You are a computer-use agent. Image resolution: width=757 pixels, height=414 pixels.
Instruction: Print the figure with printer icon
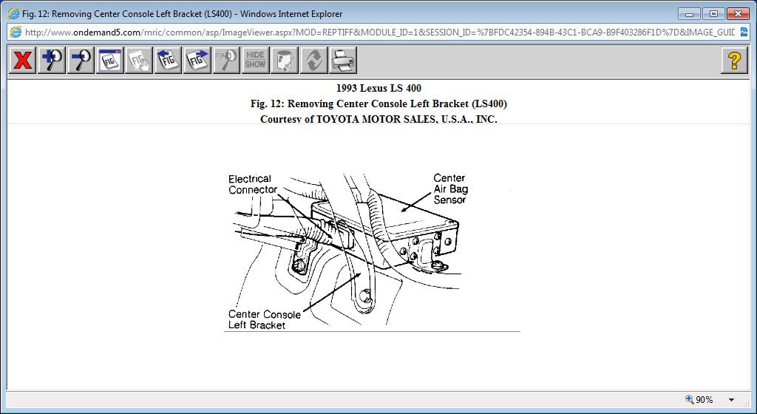point(343,61)
